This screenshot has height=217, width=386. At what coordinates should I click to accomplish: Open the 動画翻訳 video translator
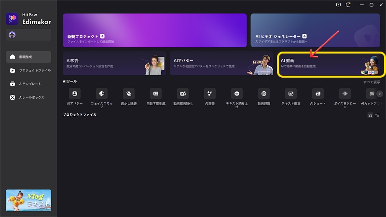[264, 94]
